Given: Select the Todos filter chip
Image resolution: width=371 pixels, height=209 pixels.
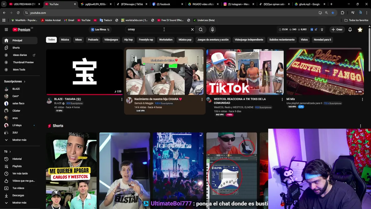Looking at the screenshot, I should tap(51, 39).
